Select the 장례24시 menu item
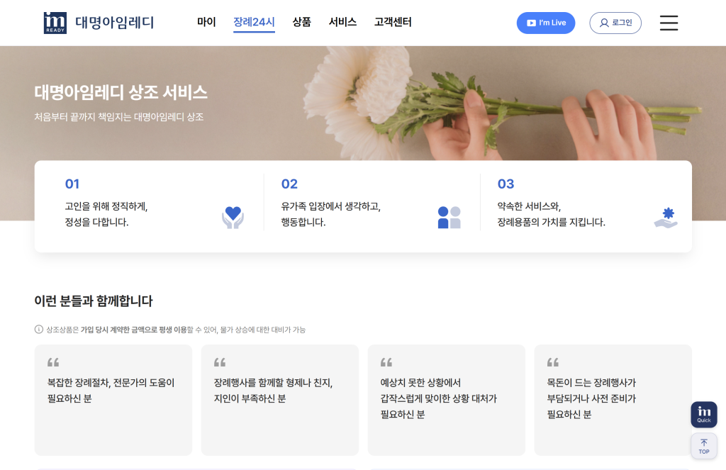Image resolution: width=726 pixels, height=470 pixels. (254, 23)
